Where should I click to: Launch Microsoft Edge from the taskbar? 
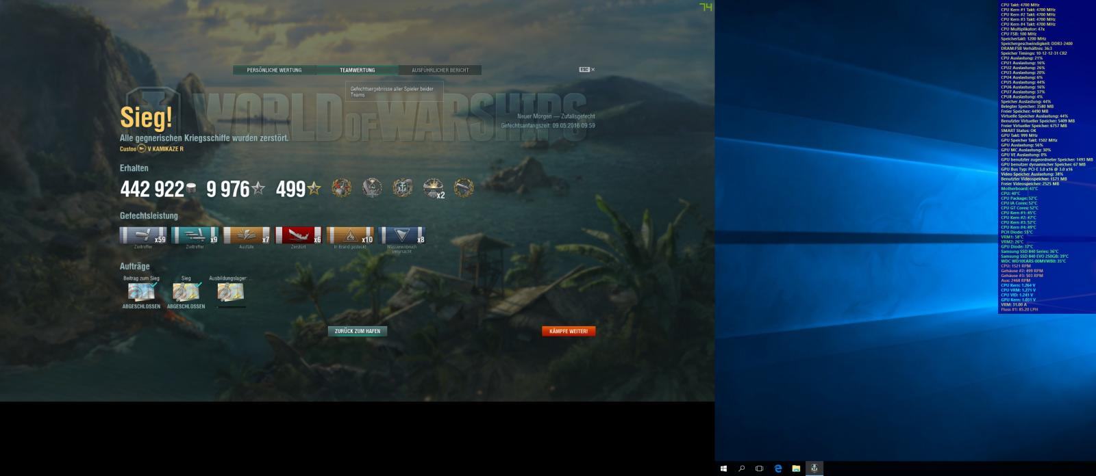point(778,468)
